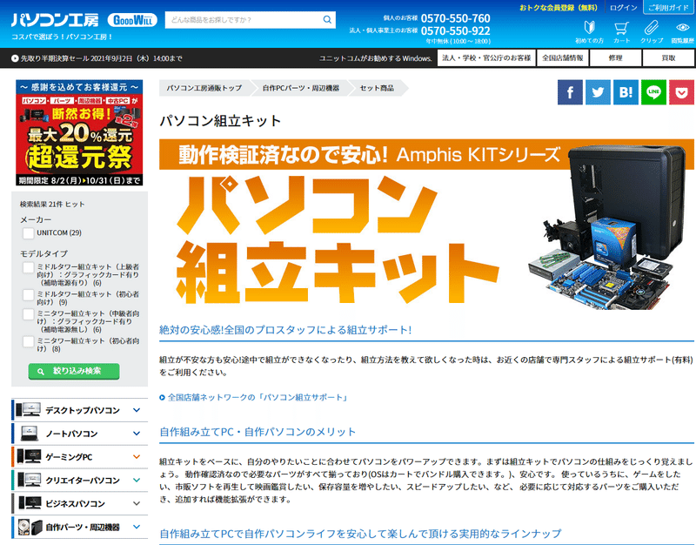Click the desktop PC category thumbnail icon
696x545 pixels.
pos(29,409)
